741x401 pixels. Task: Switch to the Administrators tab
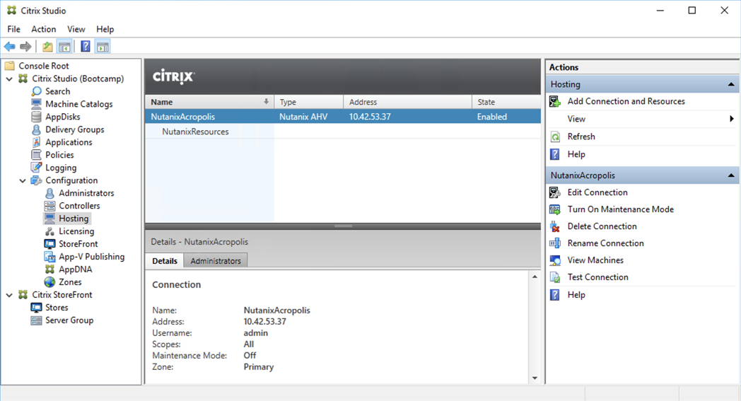(x=216, y=260)
